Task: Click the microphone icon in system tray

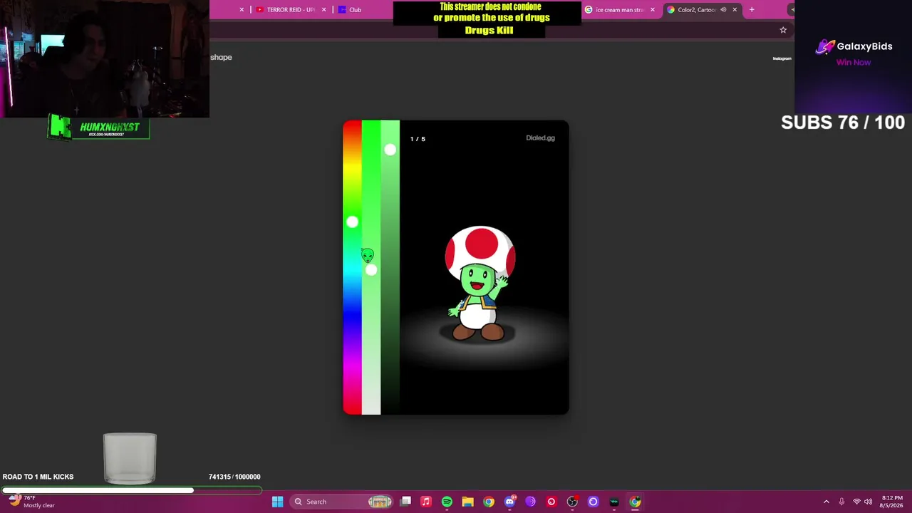Action: pos(841,502)
